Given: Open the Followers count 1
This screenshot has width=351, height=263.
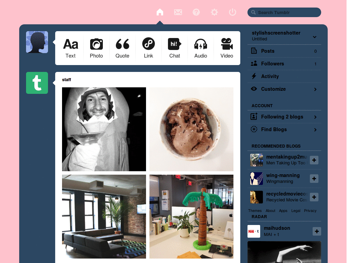Looking at the screenshot, I should (315, 64).
